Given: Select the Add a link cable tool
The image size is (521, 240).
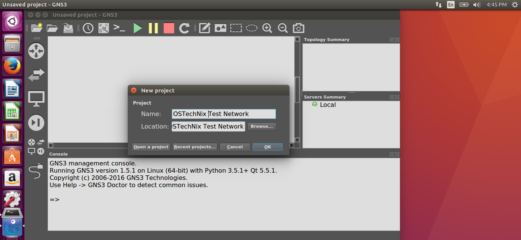Looking at the screenshot, I should tap(35, 171).
